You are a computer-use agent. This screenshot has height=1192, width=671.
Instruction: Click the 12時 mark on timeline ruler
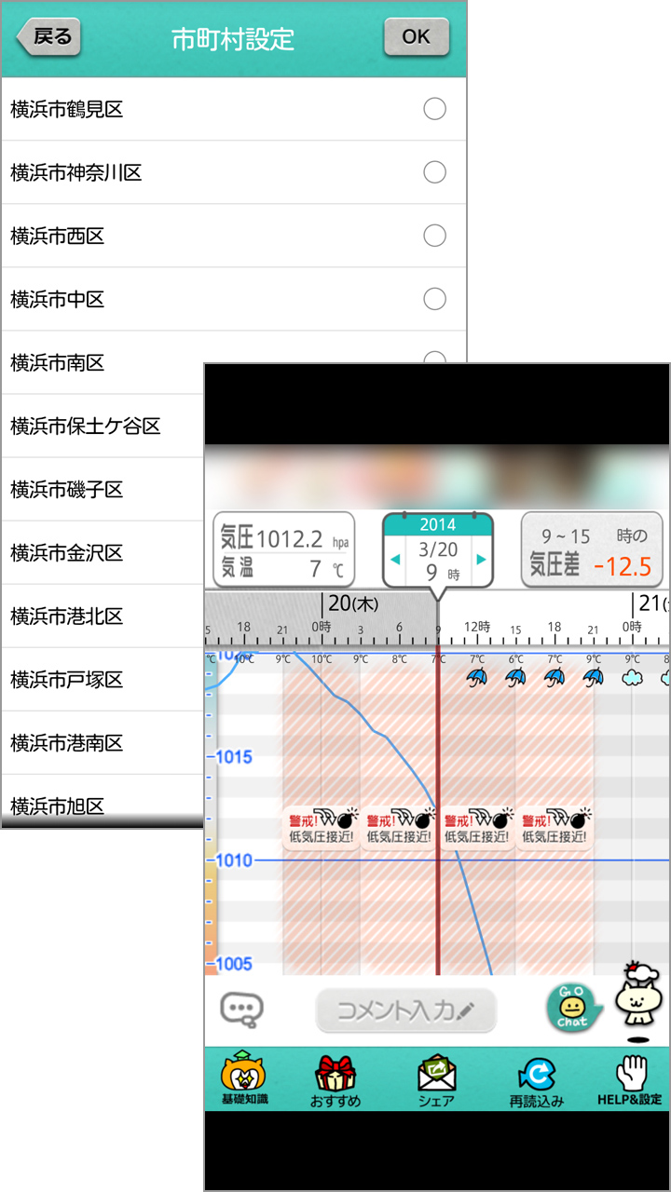(x=476, y=628)
